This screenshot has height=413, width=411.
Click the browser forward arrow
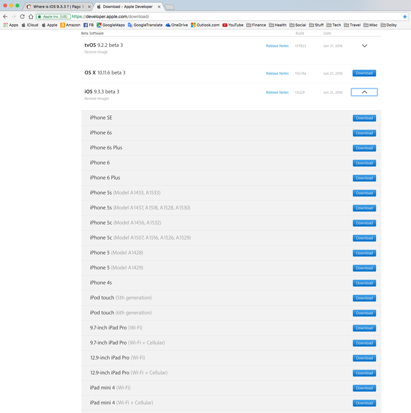click(x=14, y=17)
